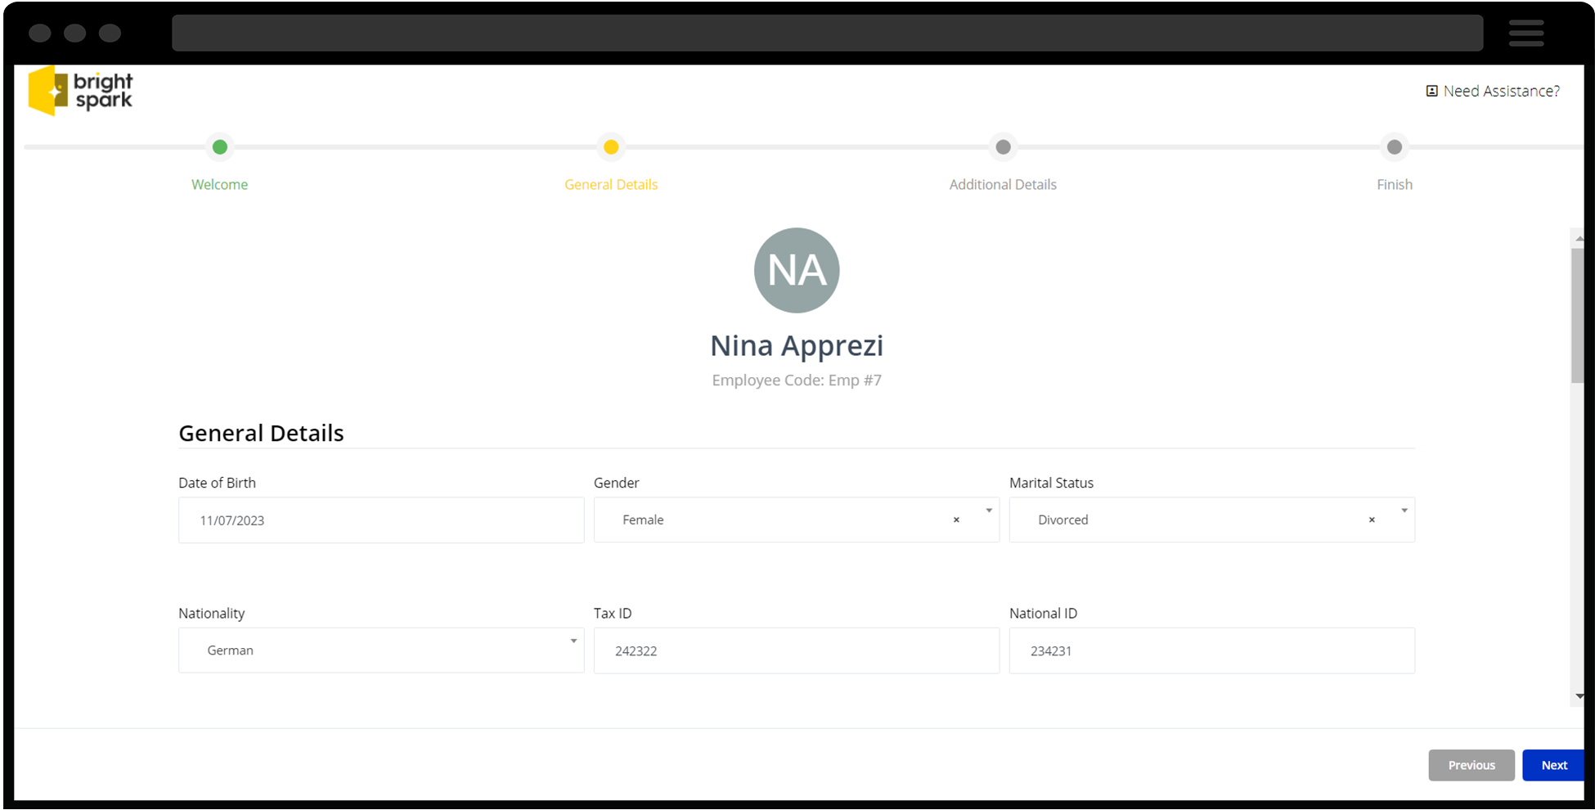1595x810 pixels.
Task: Expand the Marital Status dropdown arrow
Action: [x=1404, y=511]
